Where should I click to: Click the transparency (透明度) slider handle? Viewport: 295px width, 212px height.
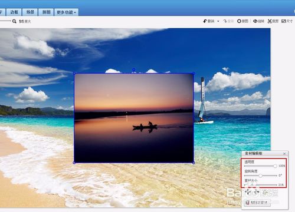275,166
